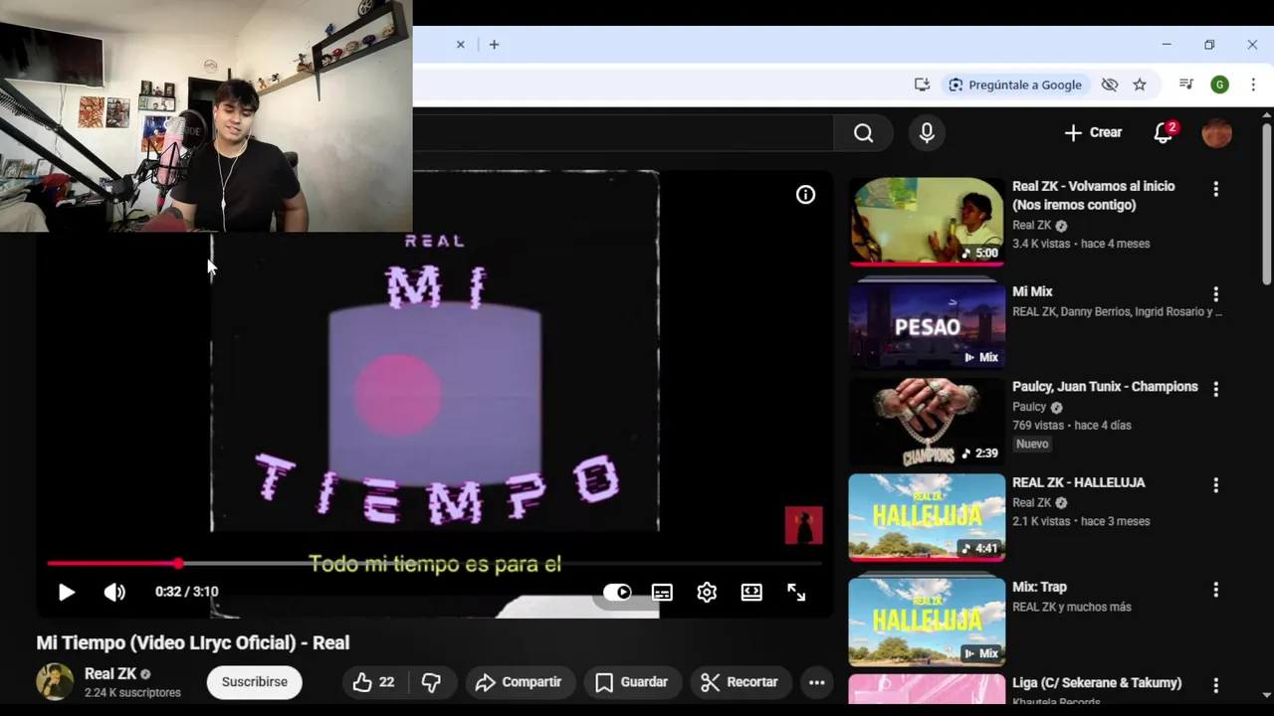Viewport: 1274px width, 716px height.
Task: Bookmark page with star icon
Action: pos(1140,85)
